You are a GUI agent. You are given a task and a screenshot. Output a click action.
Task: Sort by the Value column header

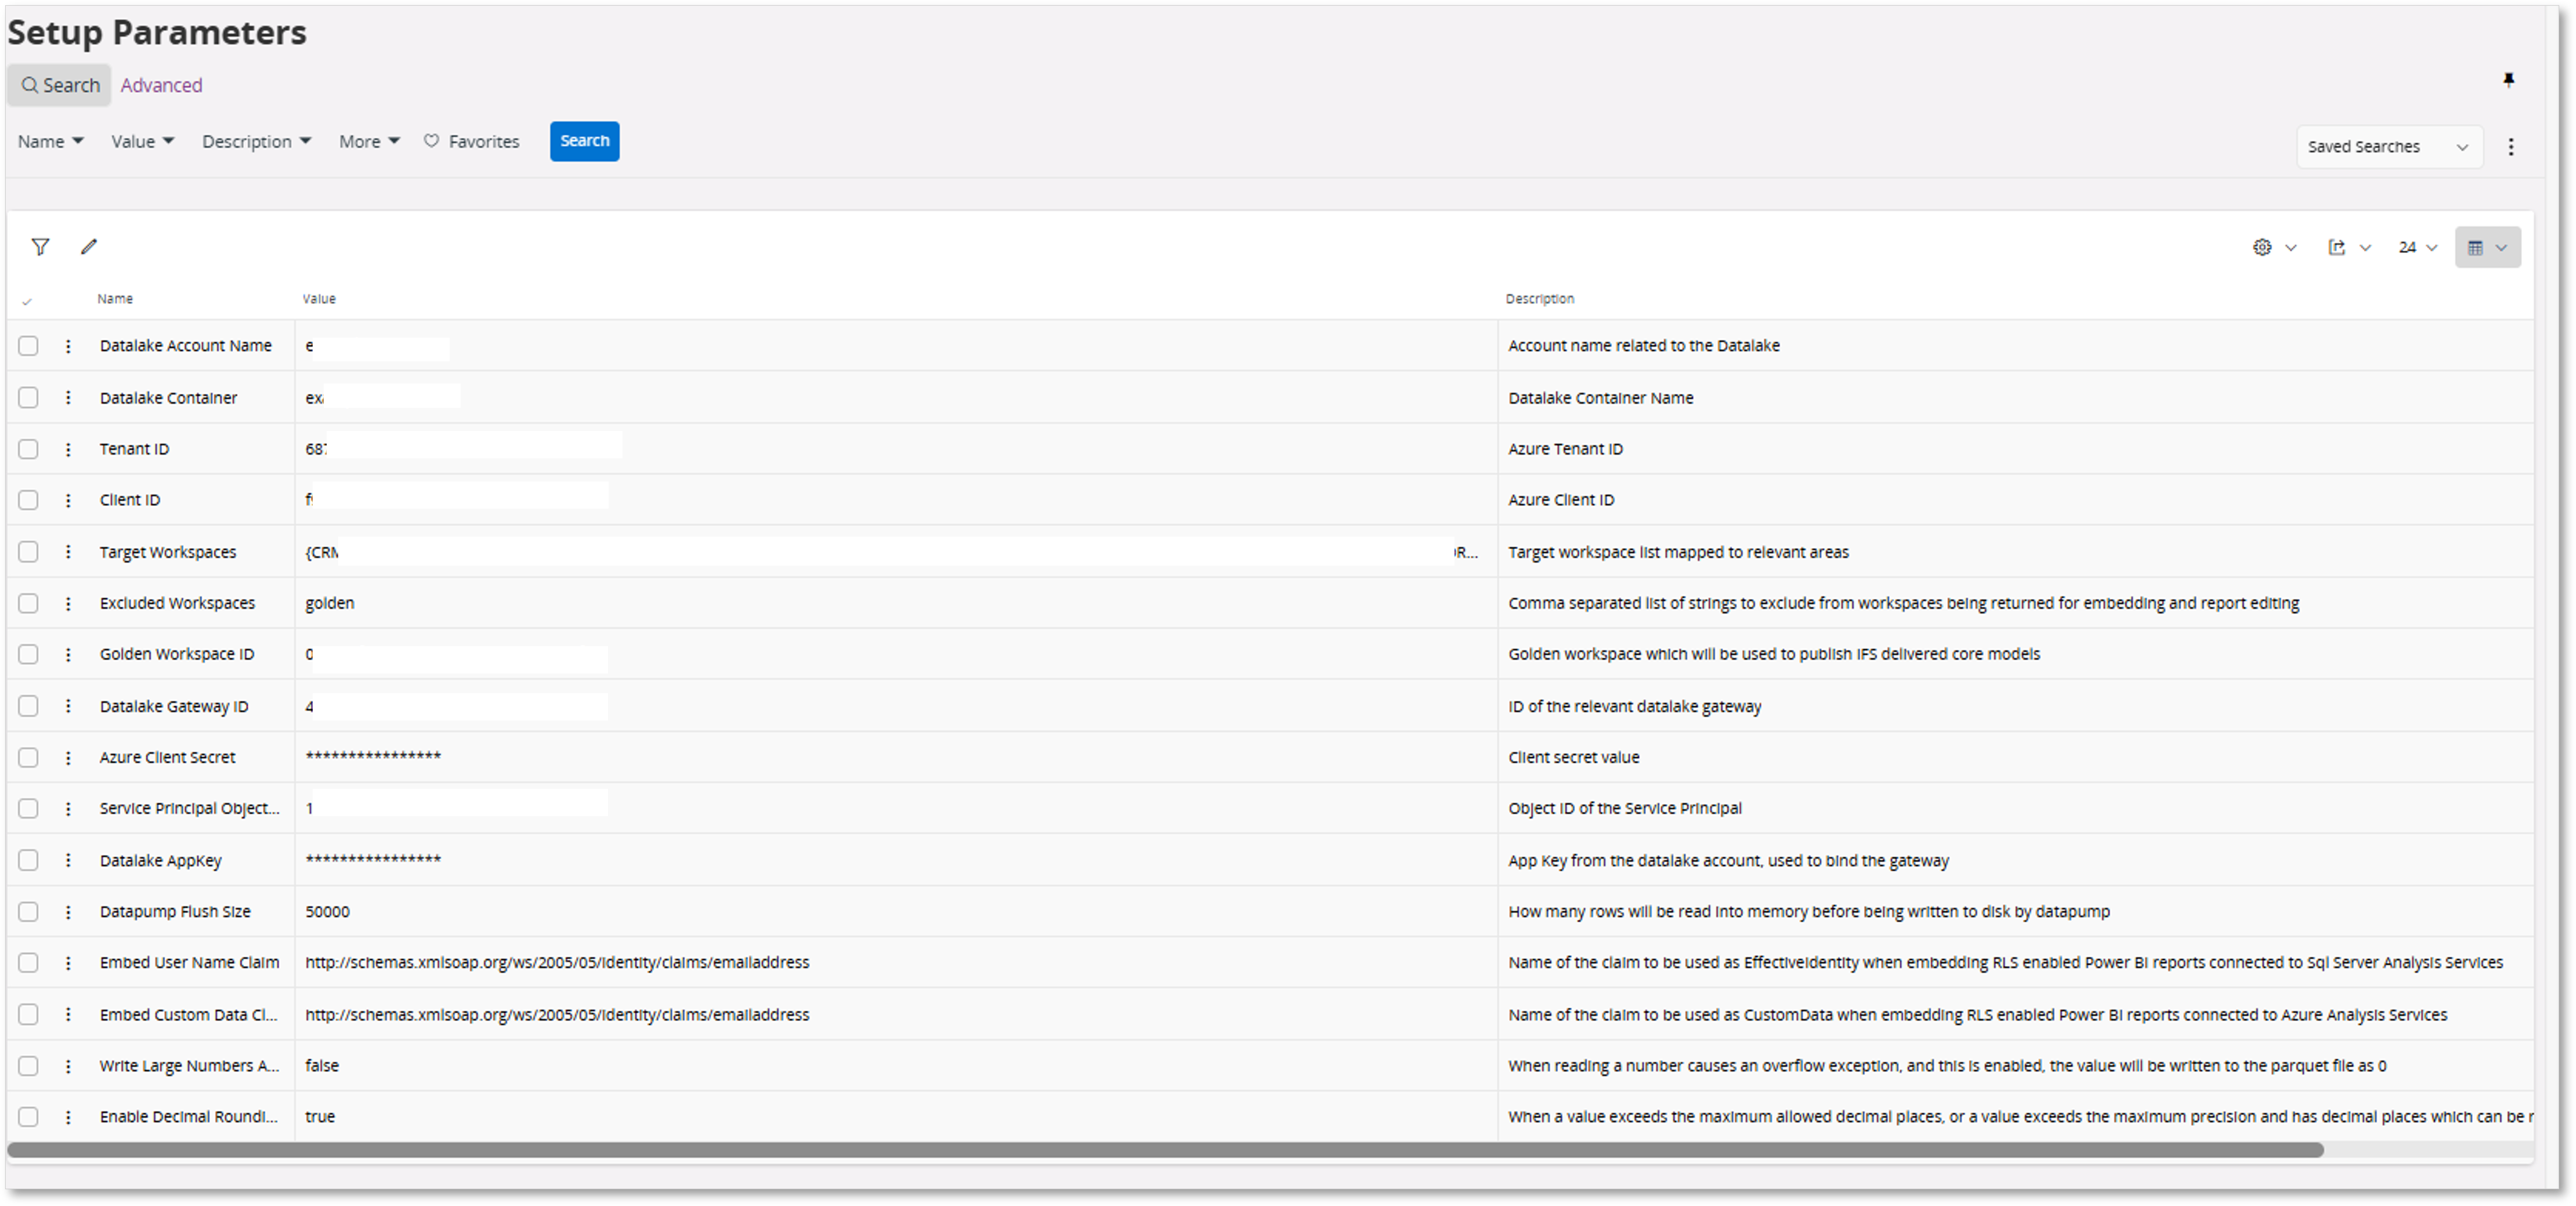(x=319, y=299)
